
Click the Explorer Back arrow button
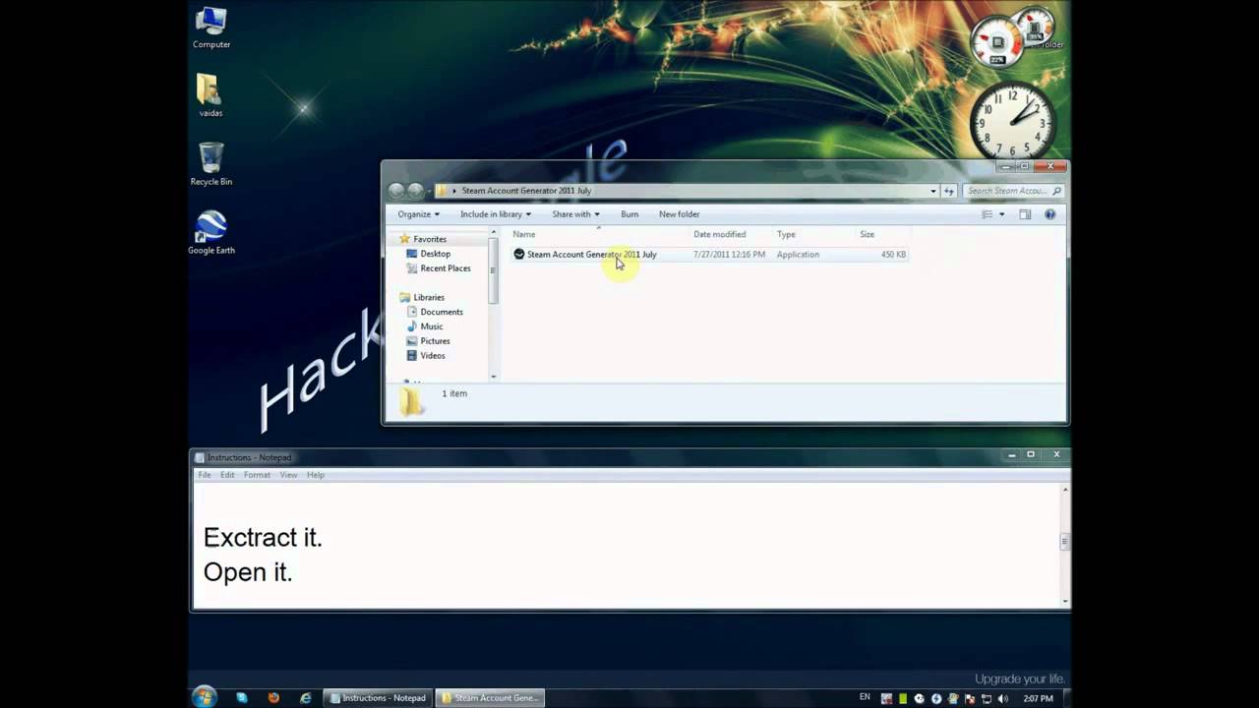point(396,191)
